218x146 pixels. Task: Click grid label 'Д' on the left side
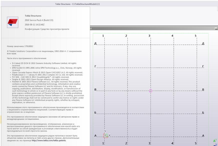click(95, 43)
